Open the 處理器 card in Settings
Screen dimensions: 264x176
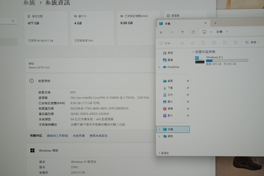pyautogui.click(x=185, y=14)
